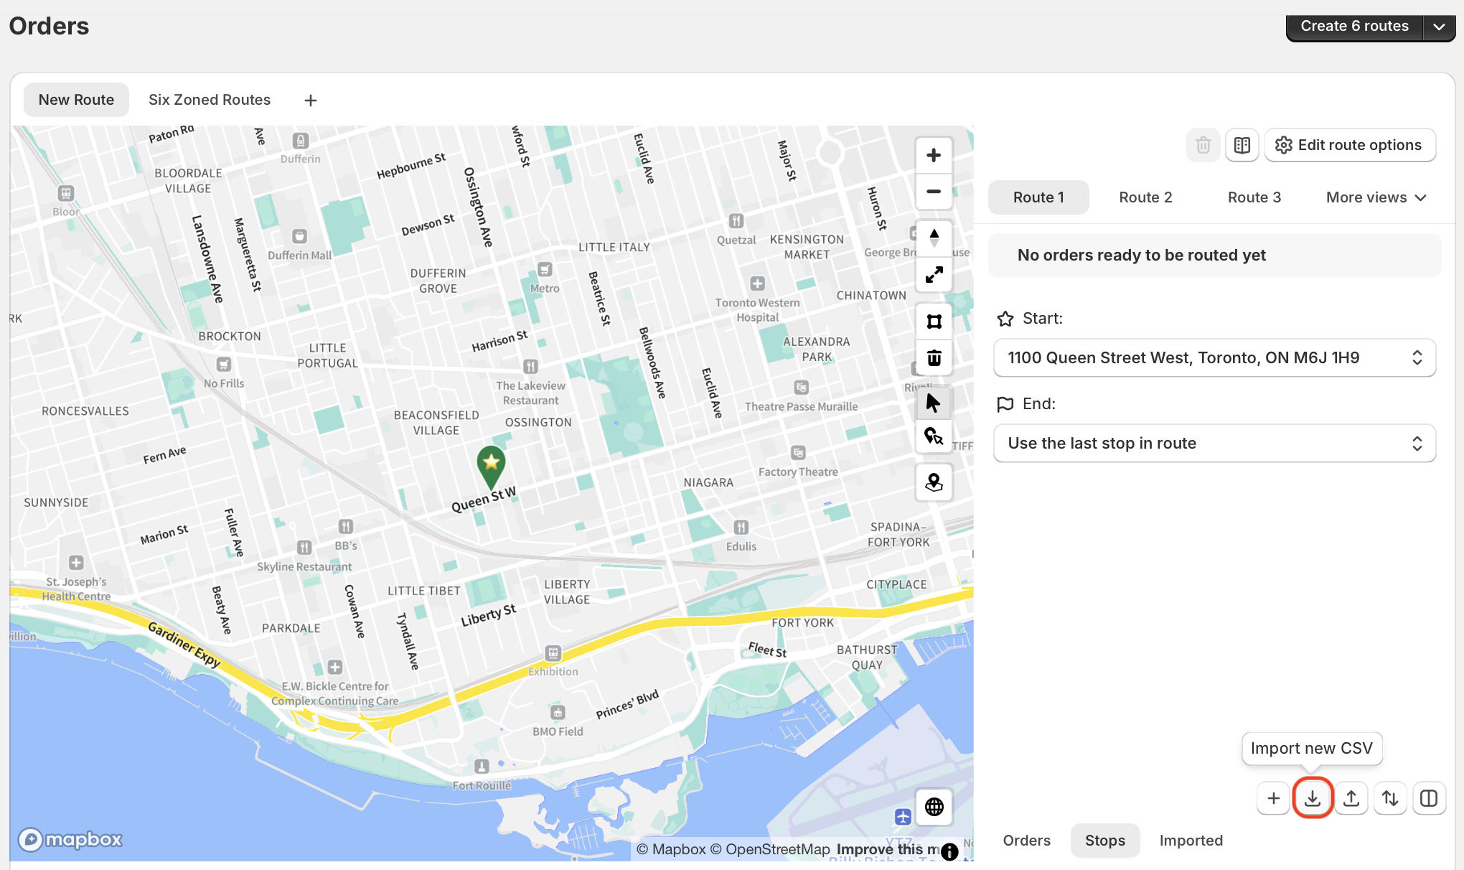Click the green start star marker
The image size is (1464, 870).
(x=492, y=463)
